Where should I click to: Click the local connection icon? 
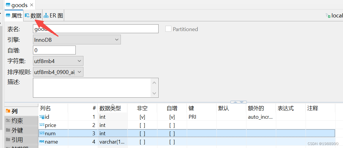click(x=328, y=15)
